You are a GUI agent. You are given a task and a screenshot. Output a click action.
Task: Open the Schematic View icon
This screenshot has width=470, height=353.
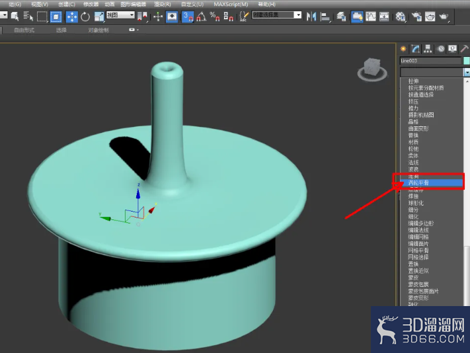click(x=384, y=16)
